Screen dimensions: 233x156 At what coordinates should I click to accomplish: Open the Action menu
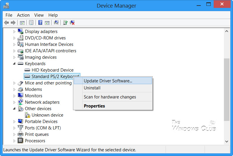click(23, 15)
